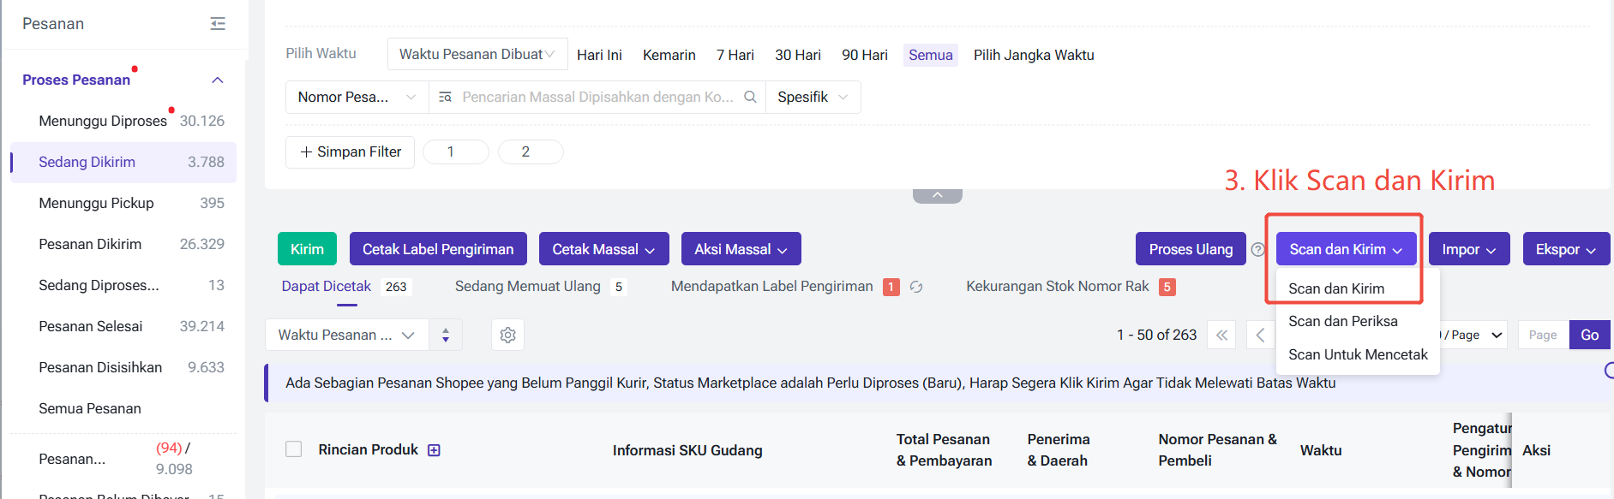
Task: Open Pesanan Selesai in sidebar
Action: point(124,326)
